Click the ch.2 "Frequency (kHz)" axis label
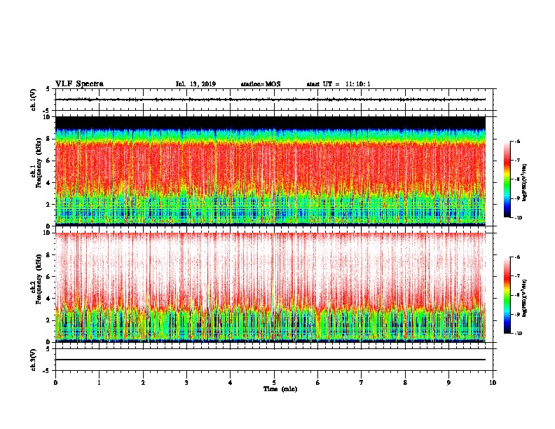 (x=39, y=279)
